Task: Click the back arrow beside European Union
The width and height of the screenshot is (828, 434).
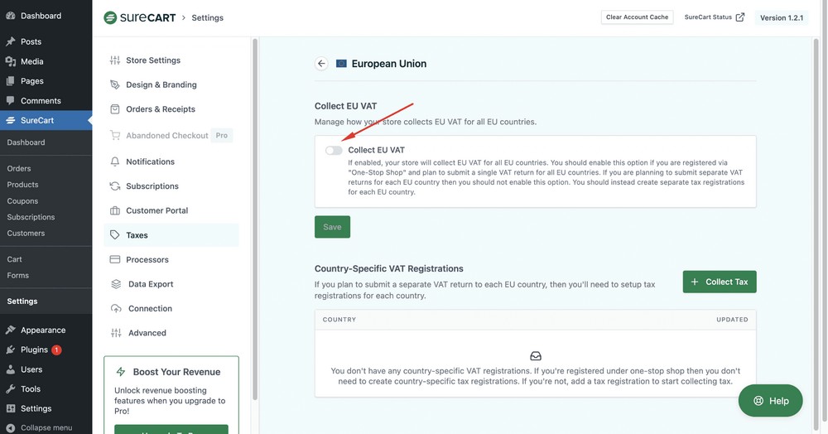Action: (x=321, y=63)
